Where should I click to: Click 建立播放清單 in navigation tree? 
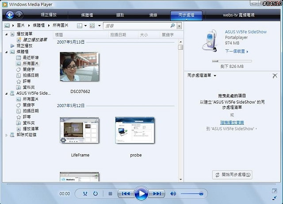point(35,40)
